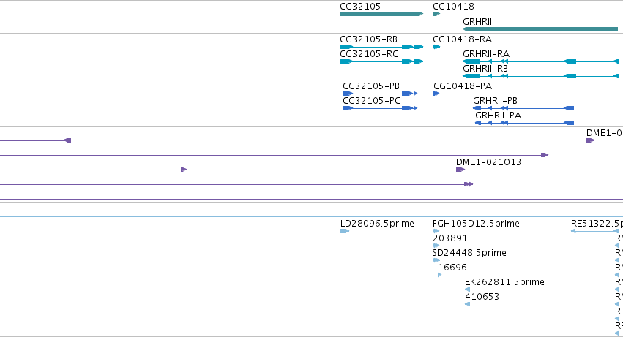Screen dimensions: 623x337
Task: Click the EK262811.5prime EST label
Action: pyautogui.click(x=504, y=282)
